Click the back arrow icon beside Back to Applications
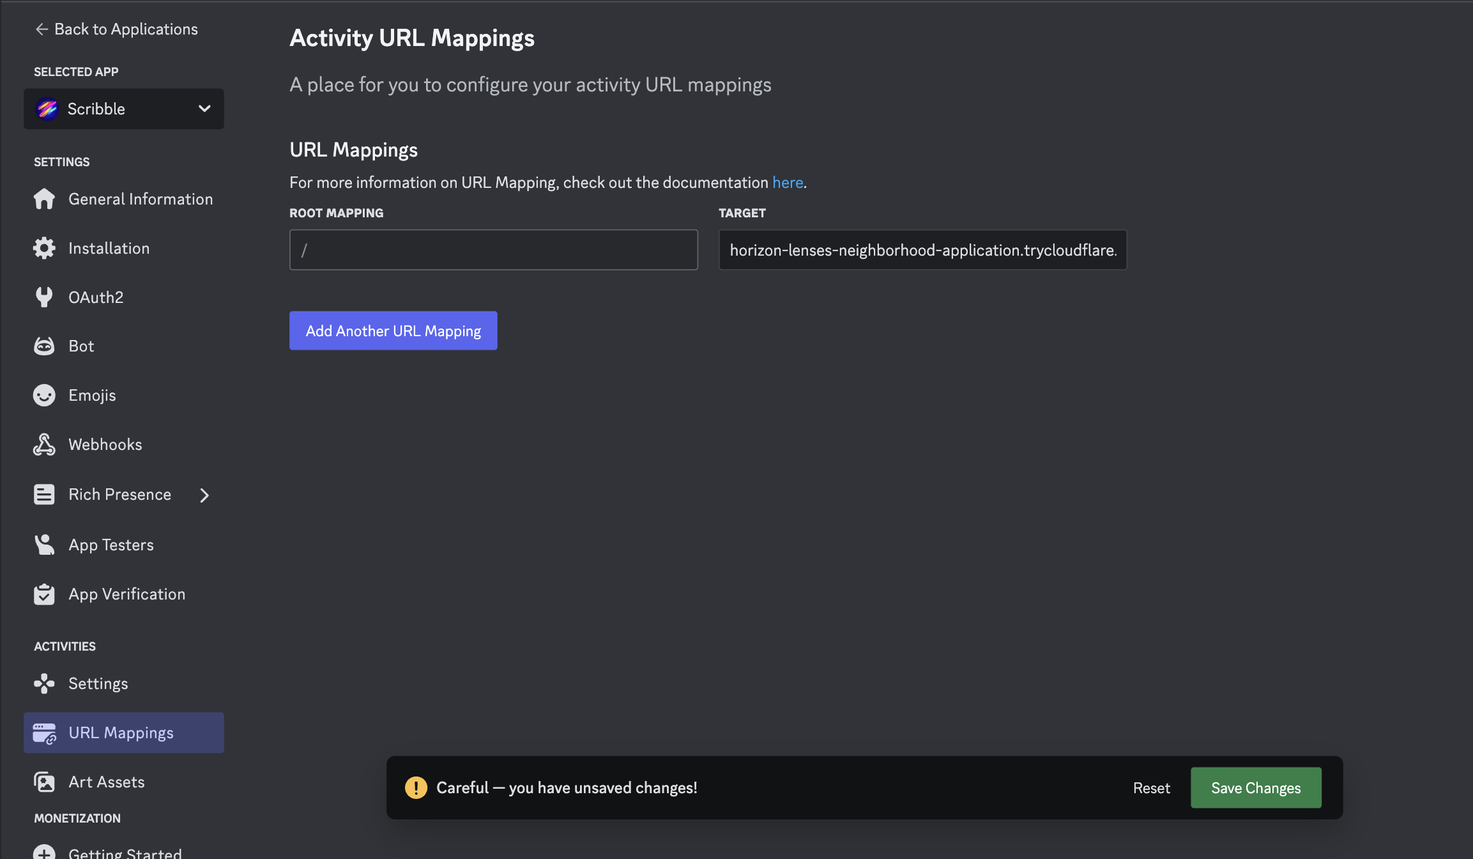1473x859 pixels. click(x=42, y=29)
